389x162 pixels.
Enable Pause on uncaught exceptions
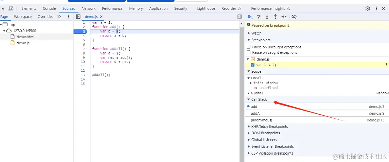249,47
